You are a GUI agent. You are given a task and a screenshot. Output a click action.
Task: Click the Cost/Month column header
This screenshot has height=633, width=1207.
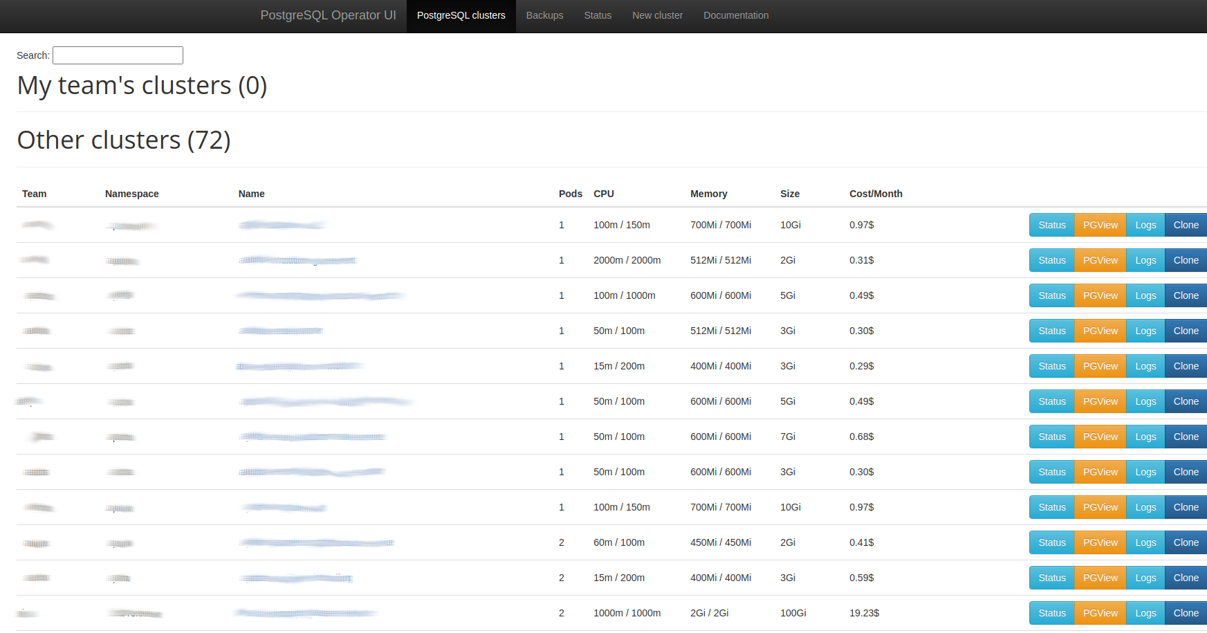(876, 194)
